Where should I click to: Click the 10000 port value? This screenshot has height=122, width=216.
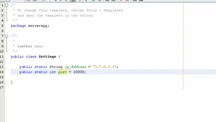pyautogui.click(x=79, y=72)
